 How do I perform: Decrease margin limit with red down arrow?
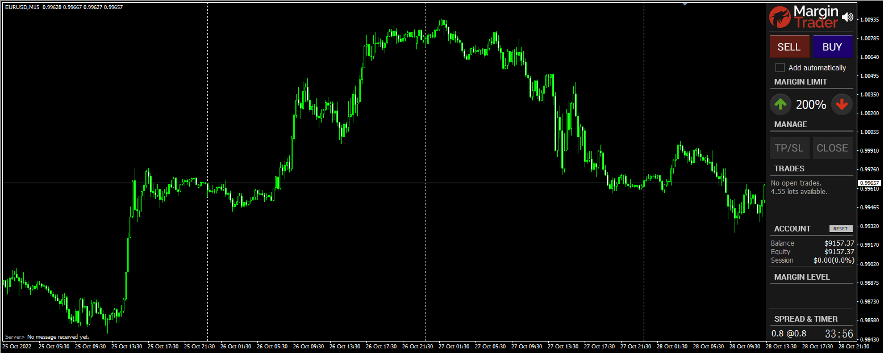point(842,104)
